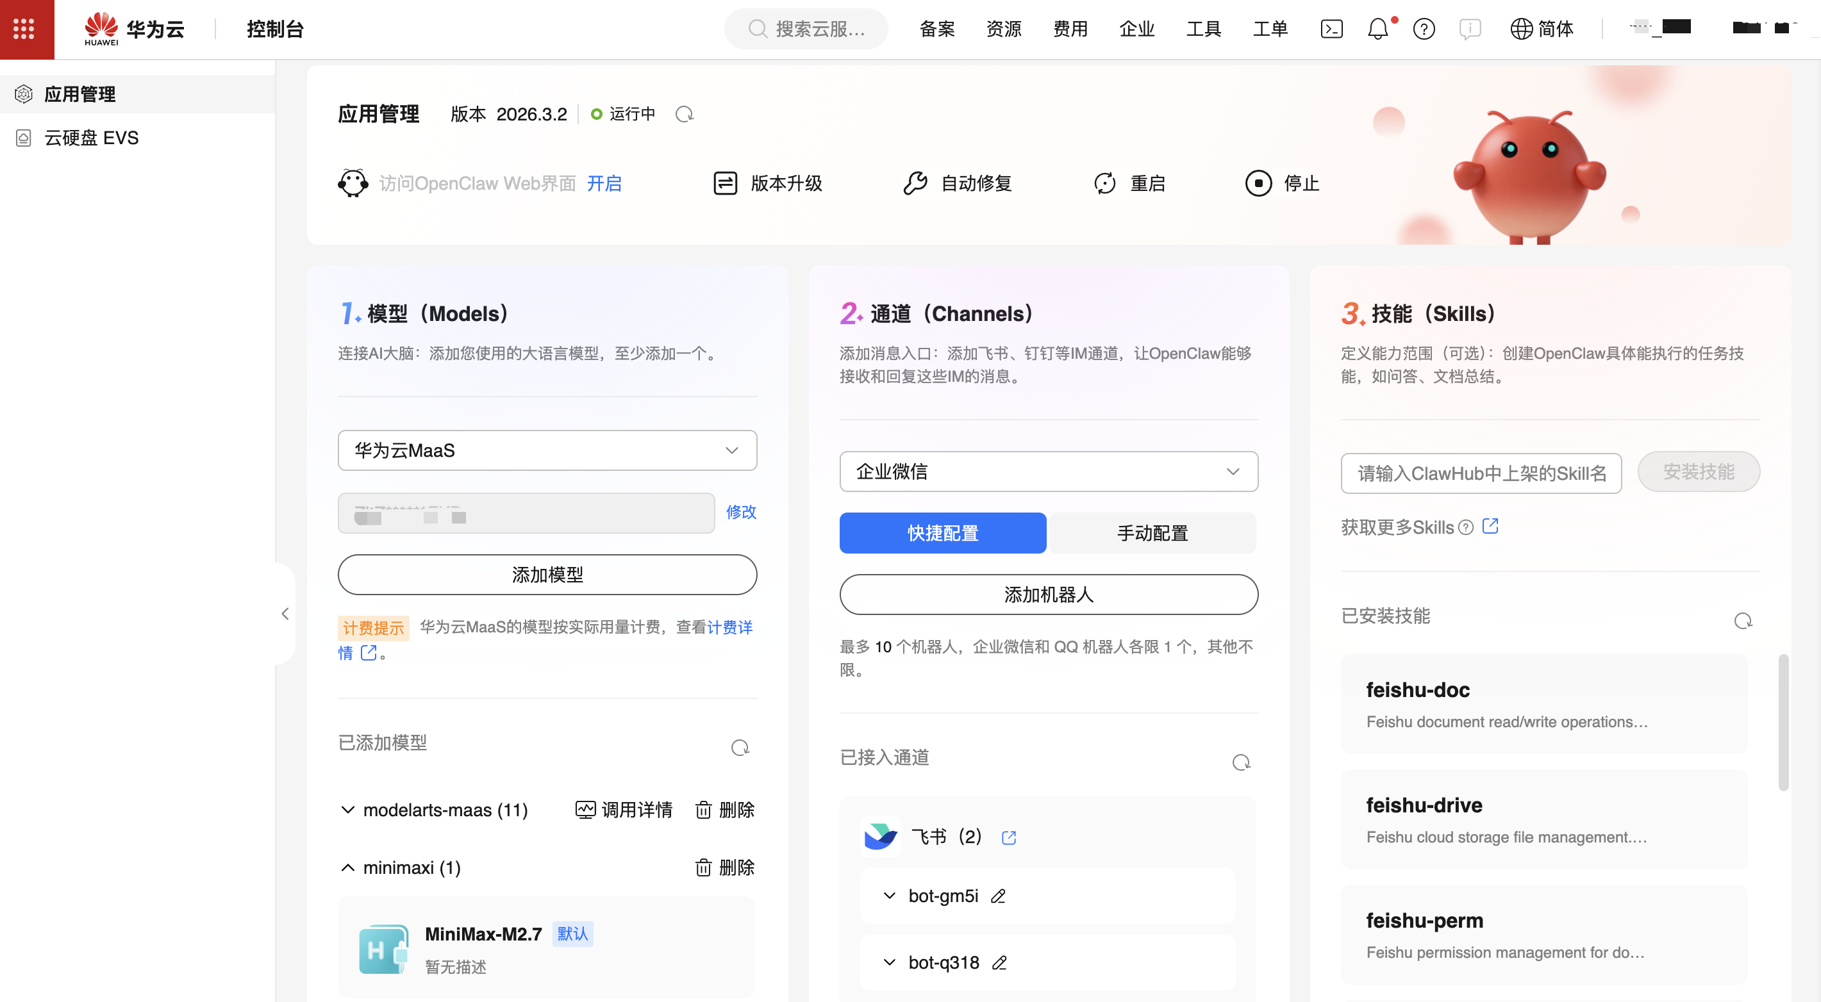The width and height of the screenshot is (1821, 1002).
Task: Refresh the running status next to 运行中
Action: pyautogui.click(x=683, y=114)
